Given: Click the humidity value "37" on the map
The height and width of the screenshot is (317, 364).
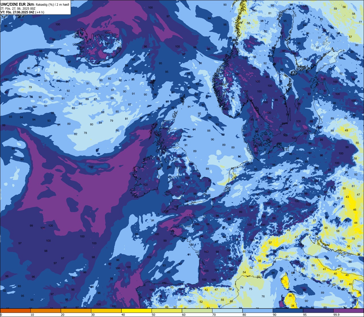Looking at the screenshot, I should pos(270,243).
